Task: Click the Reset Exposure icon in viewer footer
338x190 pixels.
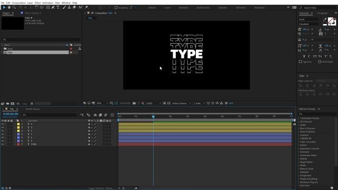Action: click(x=226, y=103)
